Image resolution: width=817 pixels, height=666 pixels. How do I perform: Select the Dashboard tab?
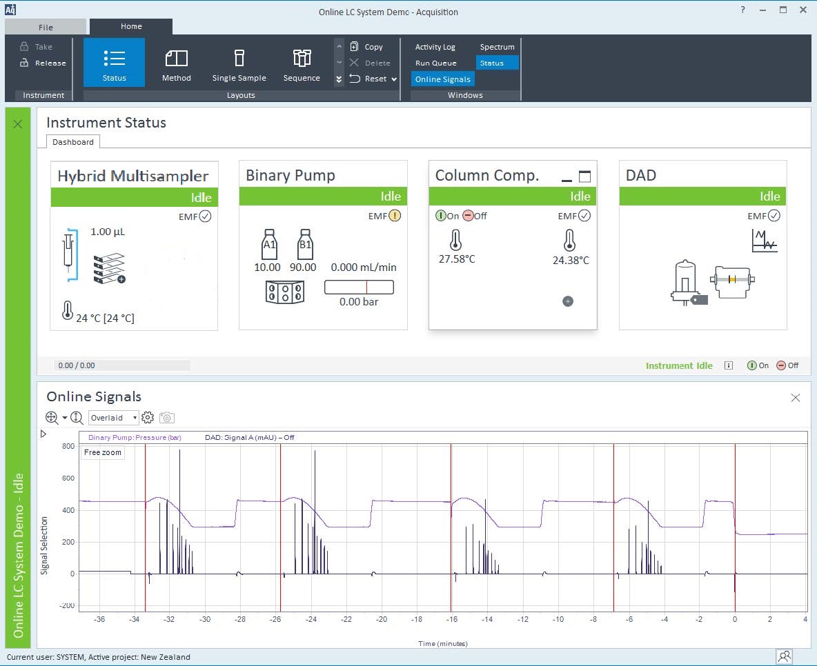click(72, 142)
